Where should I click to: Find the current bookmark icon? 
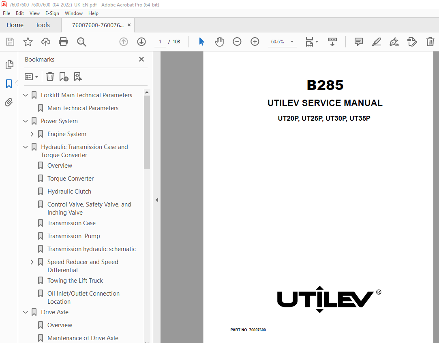[x=78, y=77]
